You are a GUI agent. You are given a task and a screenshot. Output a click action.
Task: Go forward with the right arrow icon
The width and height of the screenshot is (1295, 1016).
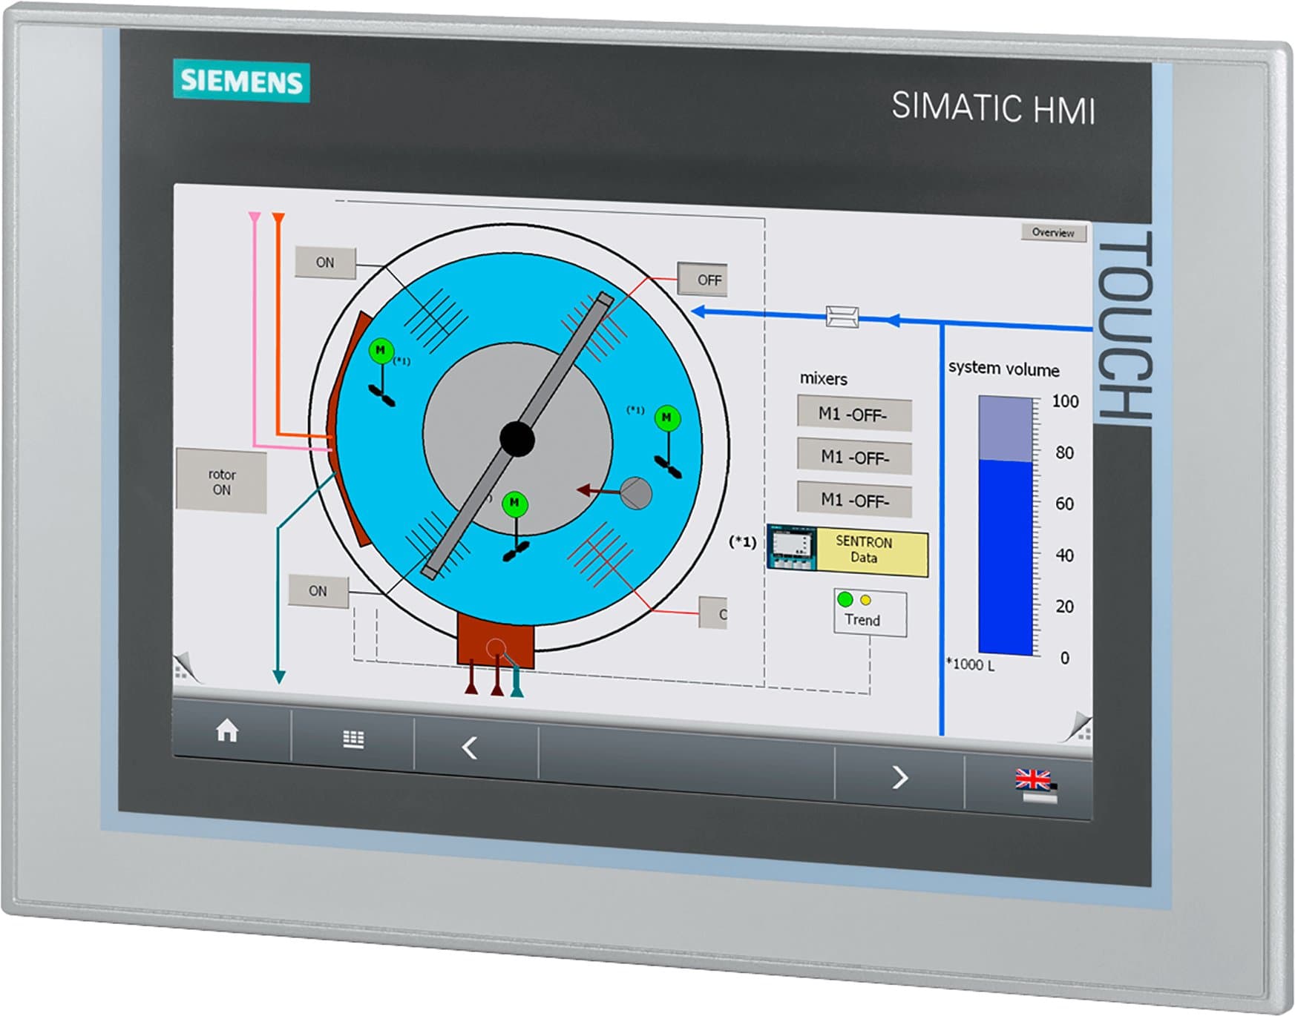point(899,777)
